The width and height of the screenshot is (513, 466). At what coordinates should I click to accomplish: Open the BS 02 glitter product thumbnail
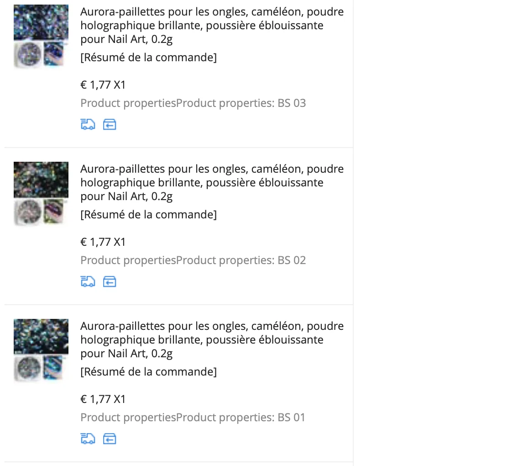click(41, 193)
